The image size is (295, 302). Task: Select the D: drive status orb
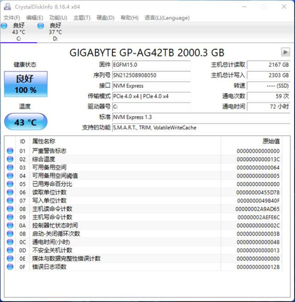41,26
